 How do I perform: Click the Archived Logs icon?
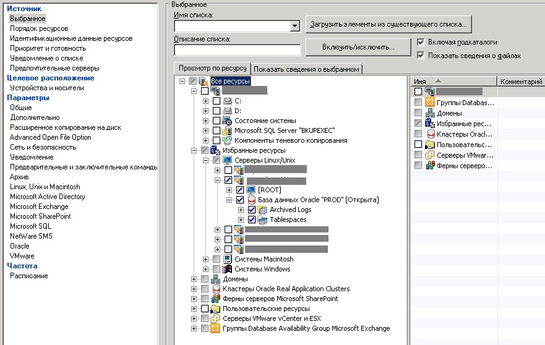coord(262,210)
